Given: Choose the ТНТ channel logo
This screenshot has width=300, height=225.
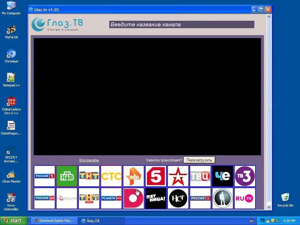Looking at the screenshot, I should (x=89, y=176).
